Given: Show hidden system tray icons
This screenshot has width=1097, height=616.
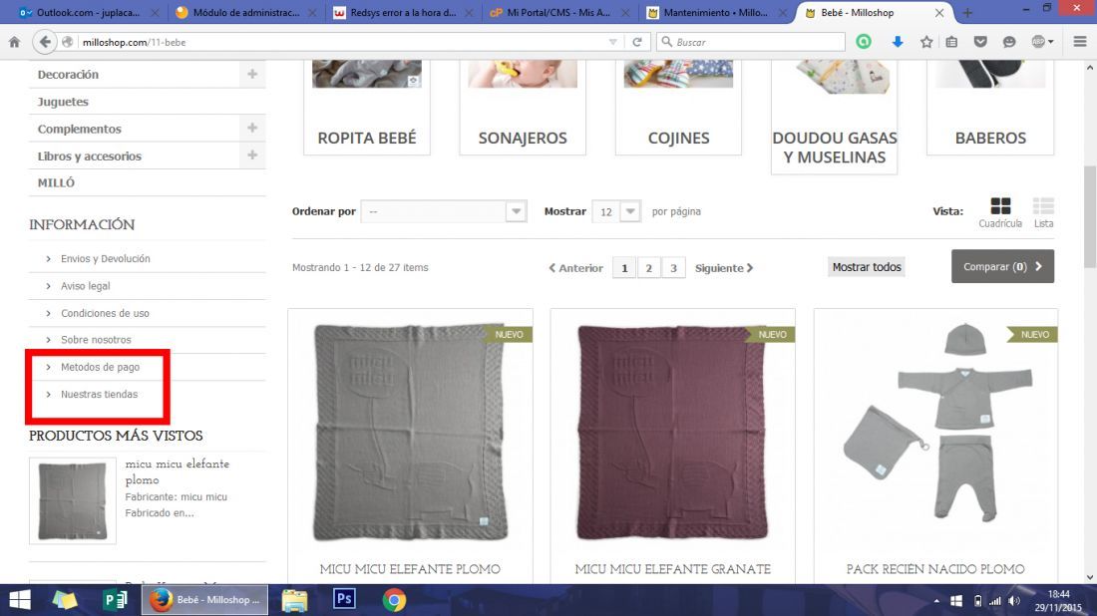Looking at the screenshot, I should [936, 601].
